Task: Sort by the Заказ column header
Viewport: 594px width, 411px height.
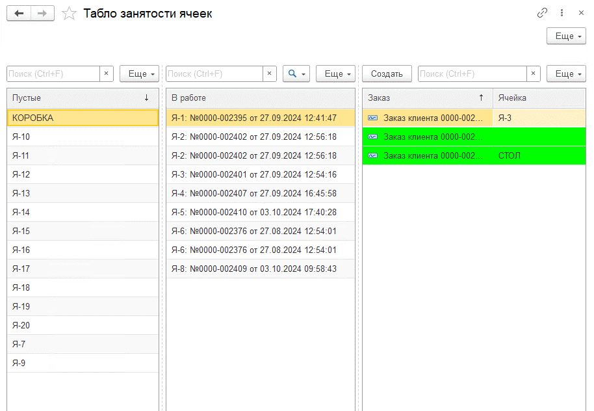Action: [x=426, y=98]
